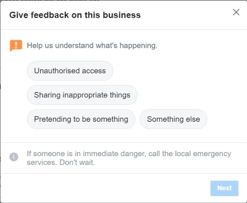Click the grey info circle icon
This screenshot has width=247, height=203.
(x=14, y=157)
